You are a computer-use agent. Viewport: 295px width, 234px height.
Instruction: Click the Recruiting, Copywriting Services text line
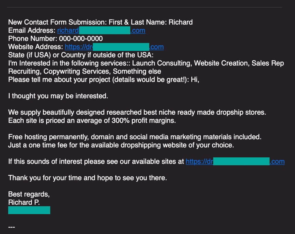tap(85, 71)
